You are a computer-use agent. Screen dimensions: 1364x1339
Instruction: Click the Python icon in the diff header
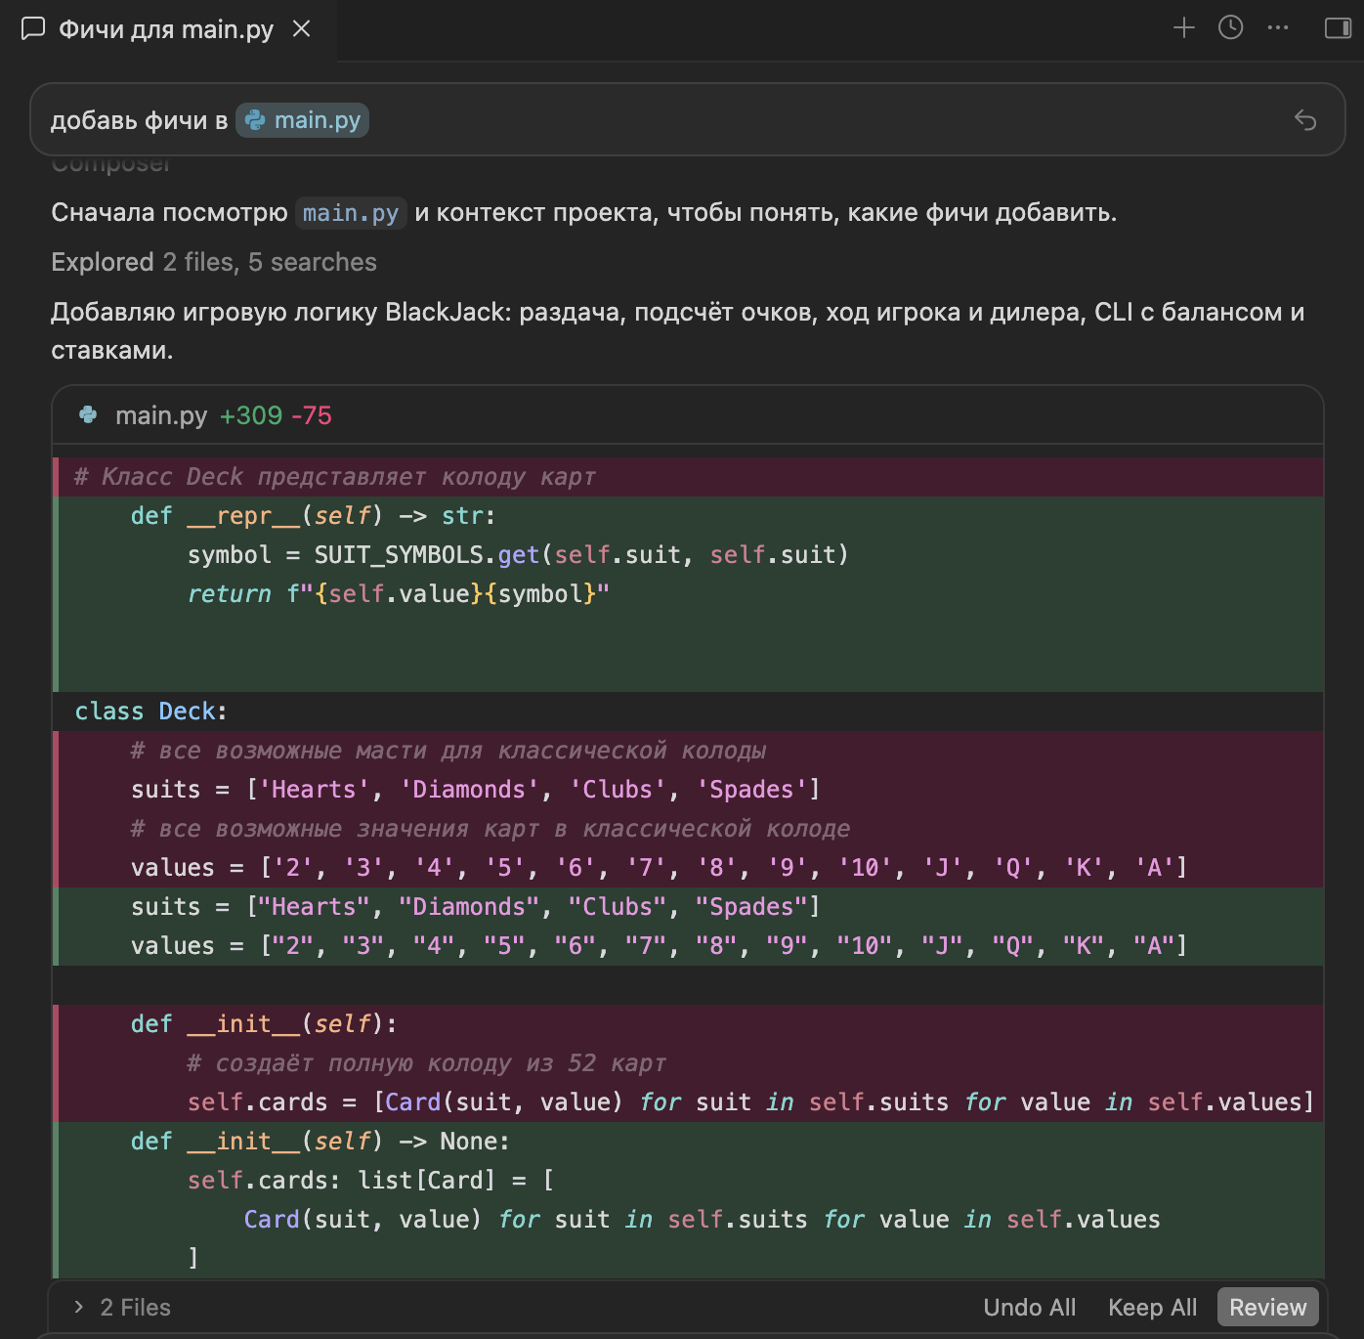pyautogui.click(x=89, y=415)
